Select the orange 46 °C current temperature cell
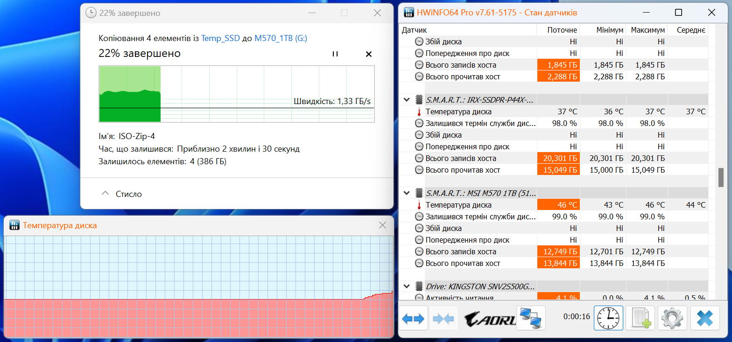Screen dimensions: 732x342 pyautogui.click(x=558, y=205)
